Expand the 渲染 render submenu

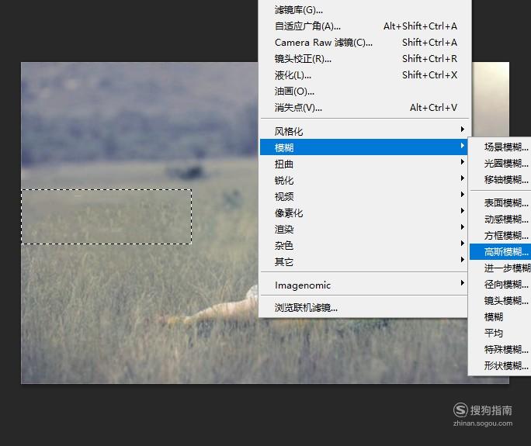coord(364,229)
